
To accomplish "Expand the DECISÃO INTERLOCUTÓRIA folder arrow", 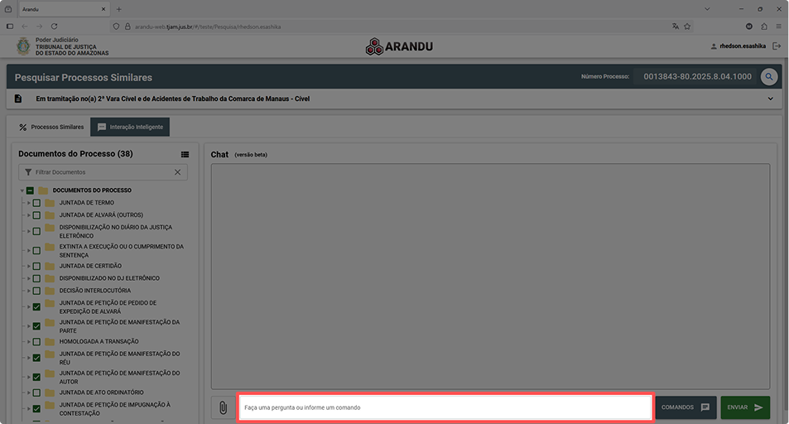I will [28, 291].
